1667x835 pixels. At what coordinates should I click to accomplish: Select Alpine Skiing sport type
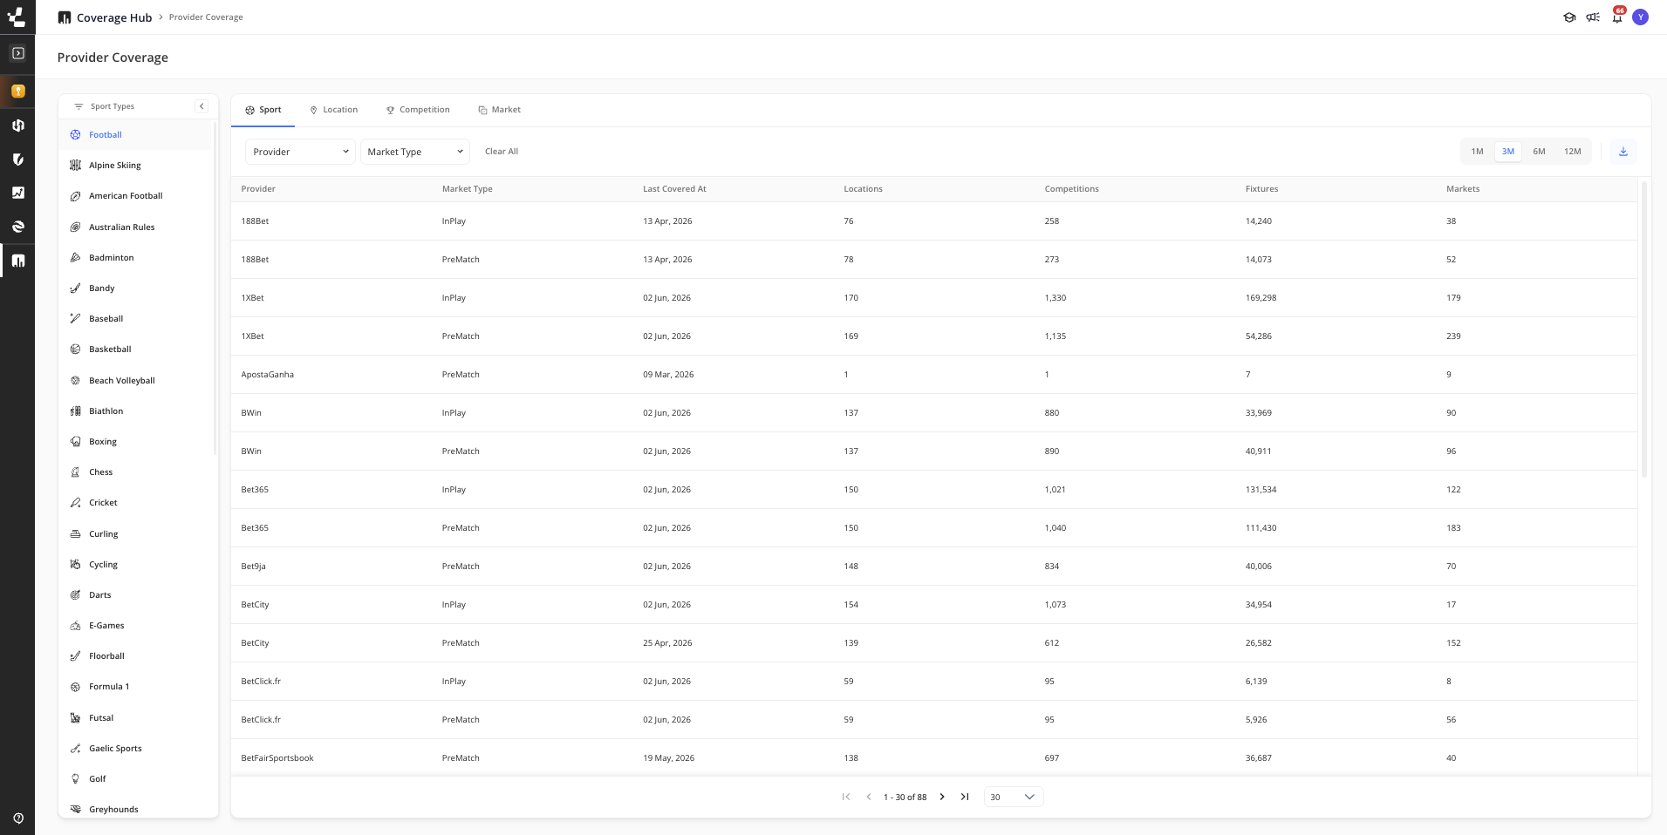pos(135,166)
